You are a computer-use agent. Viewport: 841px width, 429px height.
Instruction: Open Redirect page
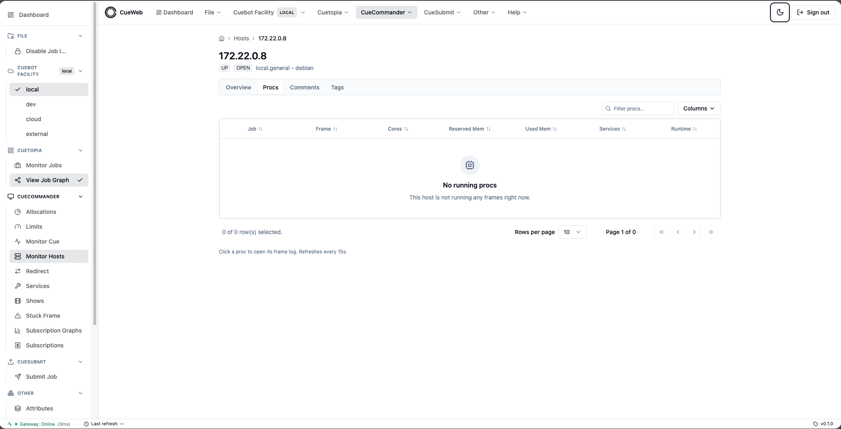tap(49, 271)
